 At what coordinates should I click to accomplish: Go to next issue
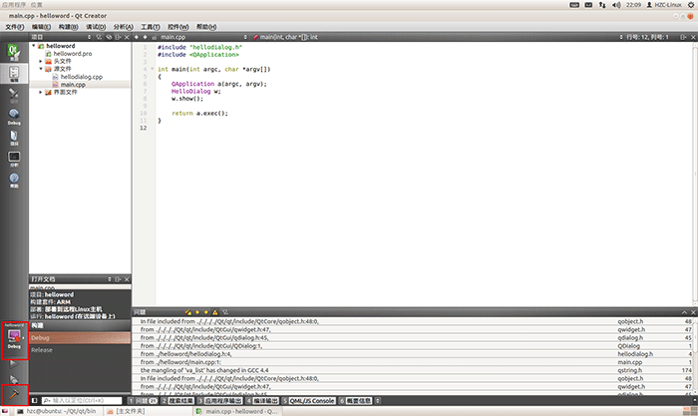coord(206,312)
